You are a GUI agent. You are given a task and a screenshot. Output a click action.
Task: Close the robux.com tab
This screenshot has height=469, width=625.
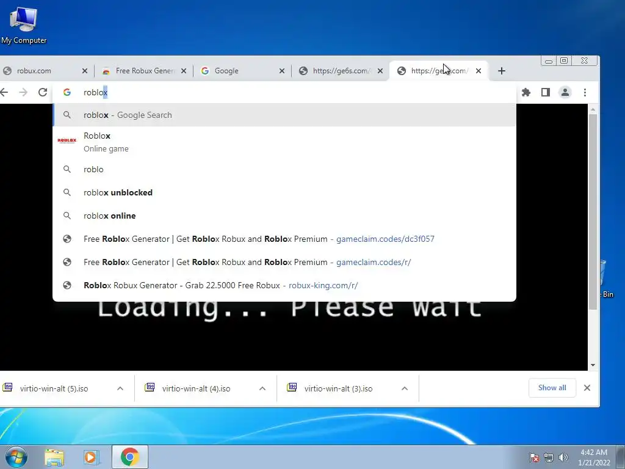(84, 71)
